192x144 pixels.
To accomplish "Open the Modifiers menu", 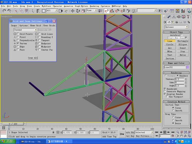I will 46,6.
